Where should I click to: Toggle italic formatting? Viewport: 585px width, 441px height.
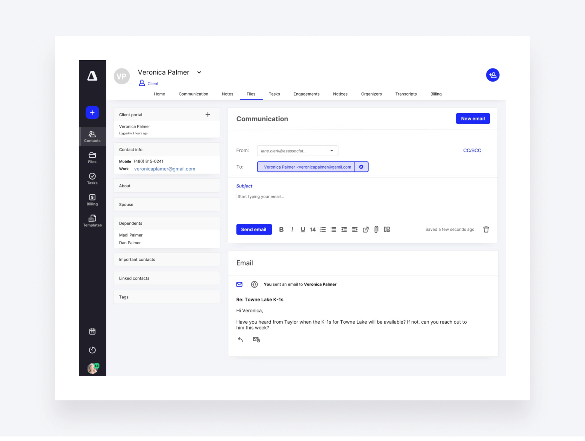292,230
